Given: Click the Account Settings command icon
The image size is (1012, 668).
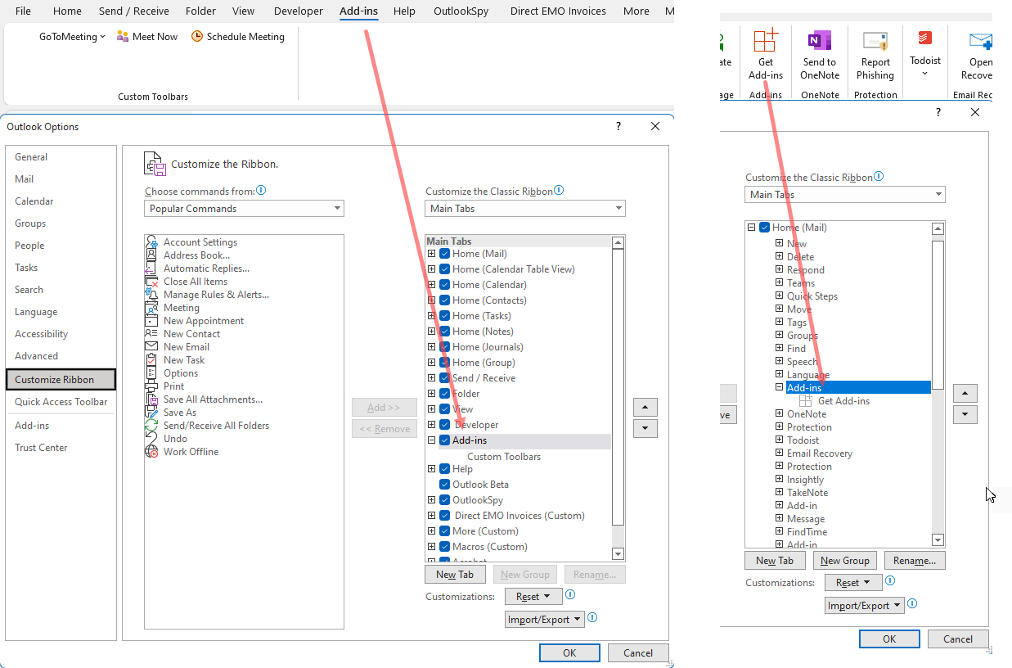Looking at the screenshot, I should (151, 242).
